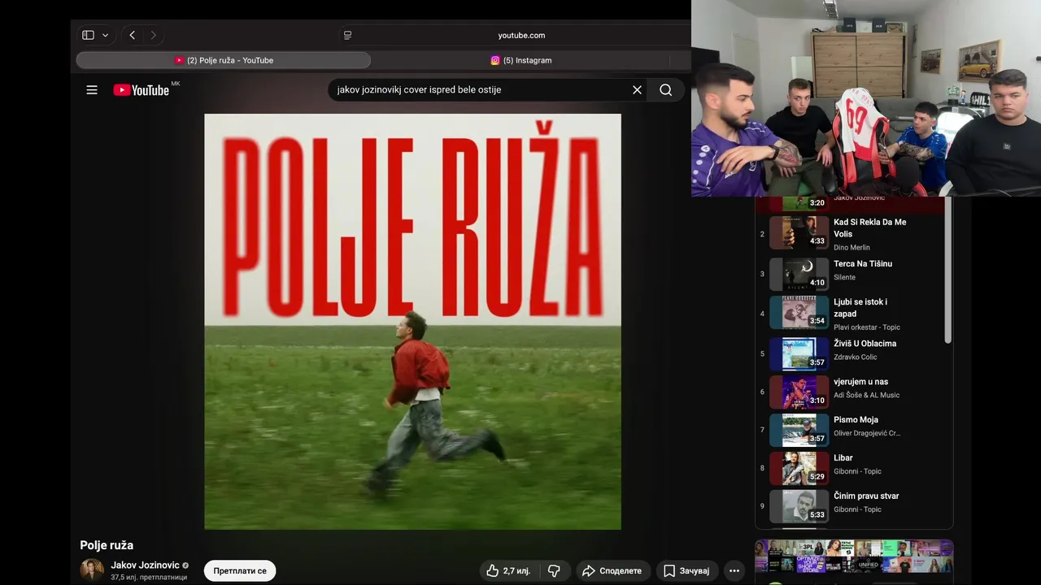
Task: Click the Polje ruža video player
Action: pos(412,322)
